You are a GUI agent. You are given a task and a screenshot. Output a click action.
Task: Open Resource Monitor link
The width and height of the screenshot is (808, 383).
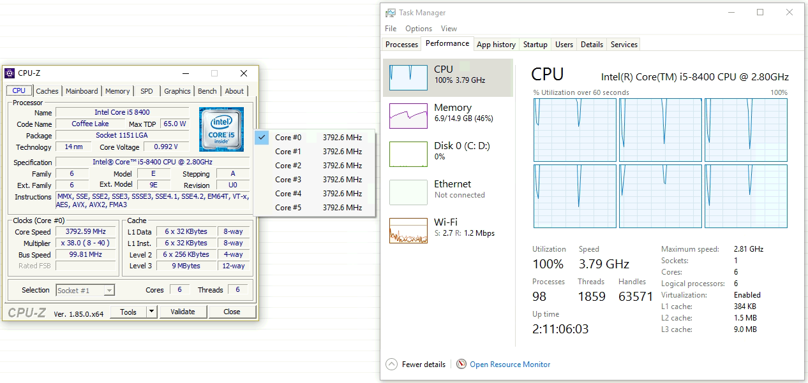[x=510, y=365]
